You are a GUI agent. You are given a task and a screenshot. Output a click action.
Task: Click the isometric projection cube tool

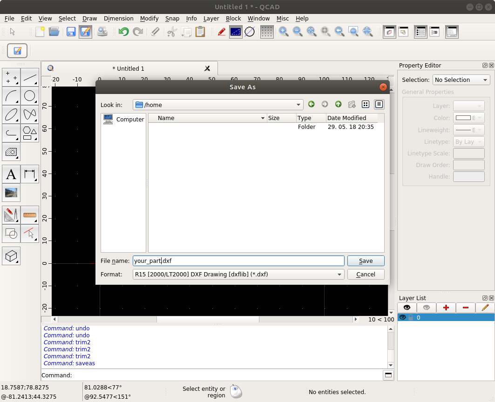(x=11, y=255)
